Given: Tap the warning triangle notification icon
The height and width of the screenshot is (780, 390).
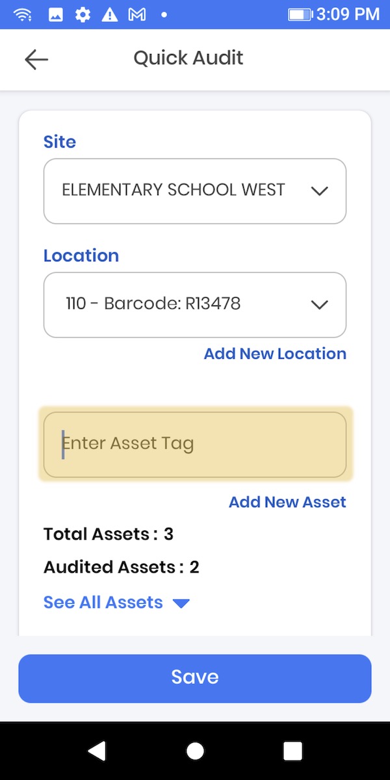Looking at the screenshot, I should point(109,14).
